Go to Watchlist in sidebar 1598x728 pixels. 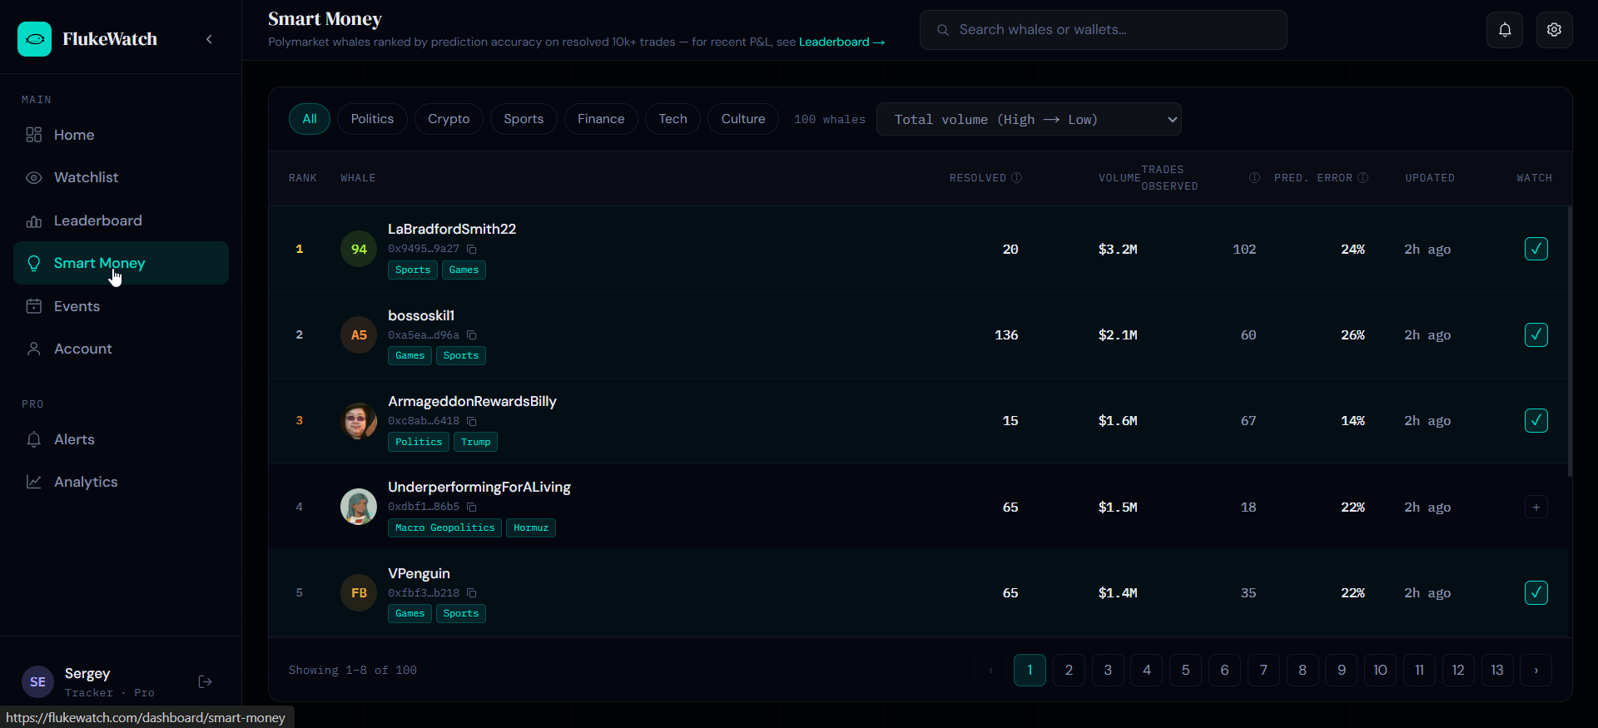(x=121, y=177)
